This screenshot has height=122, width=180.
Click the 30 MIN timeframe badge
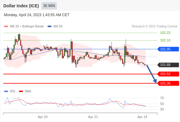tap(49, 6)
